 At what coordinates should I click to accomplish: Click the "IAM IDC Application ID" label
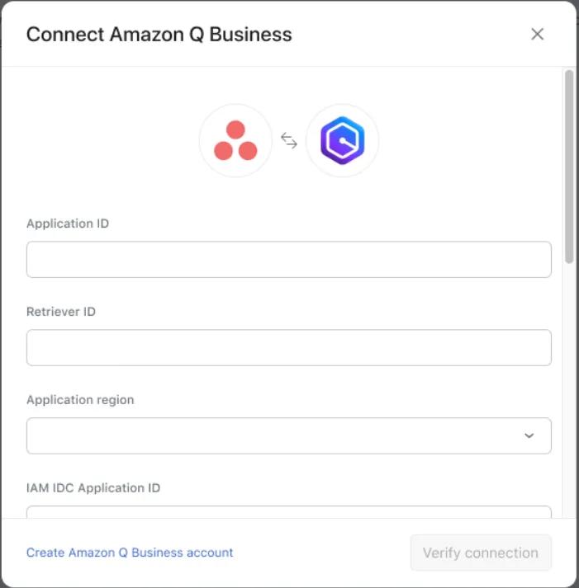tap(93, 488)
